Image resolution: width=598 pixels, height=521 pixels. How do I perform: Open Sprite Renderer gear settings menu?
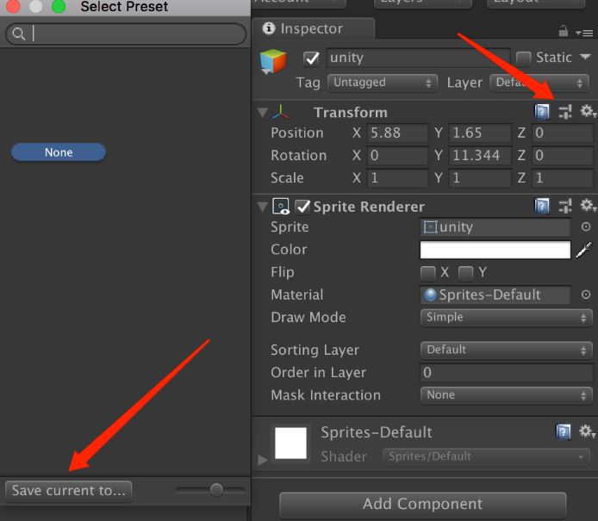(588, 207)
